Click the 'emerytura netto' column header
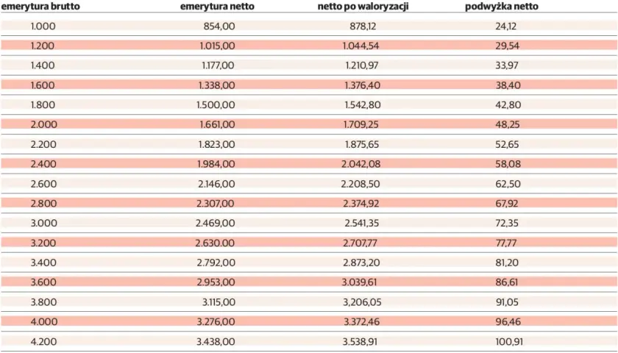 (x=217, y=7)
